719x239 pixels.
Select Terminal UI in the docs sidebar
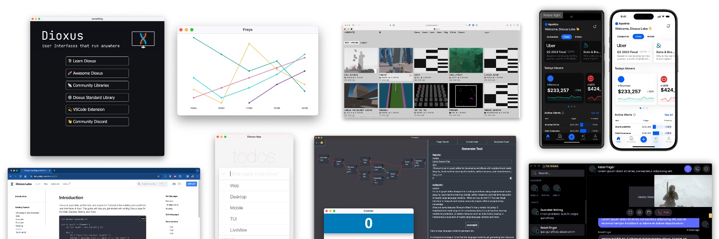point(21,232)
